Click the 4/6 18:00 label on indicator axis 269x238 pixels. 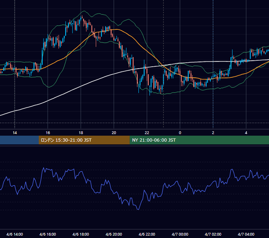81,234
